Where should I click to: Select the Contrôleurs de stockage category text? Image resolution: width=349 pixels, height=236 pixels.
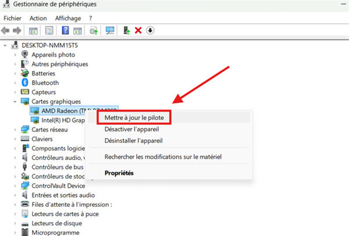click(x=58, y=176)
